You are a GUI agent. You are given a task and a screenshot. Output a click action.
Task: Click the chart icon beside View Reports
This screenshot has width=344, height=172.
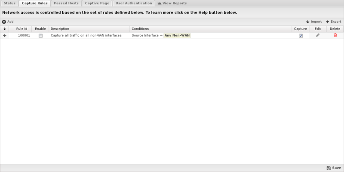click(x=160, y=3)
